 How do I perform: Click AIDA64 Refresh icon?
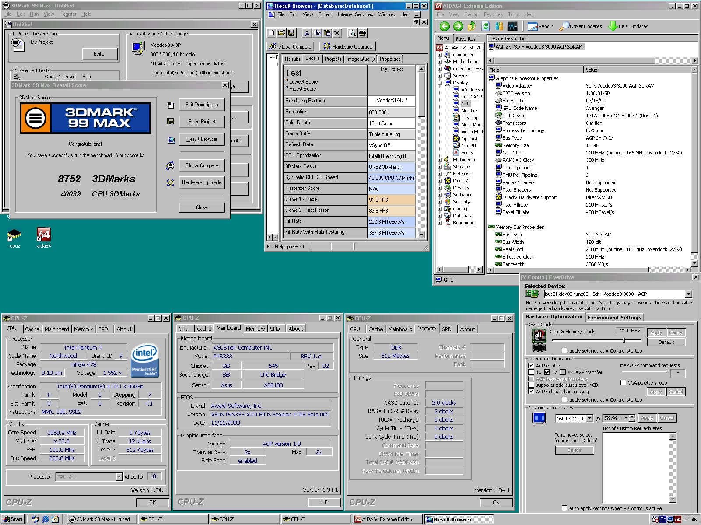click(x=485, y=26)
